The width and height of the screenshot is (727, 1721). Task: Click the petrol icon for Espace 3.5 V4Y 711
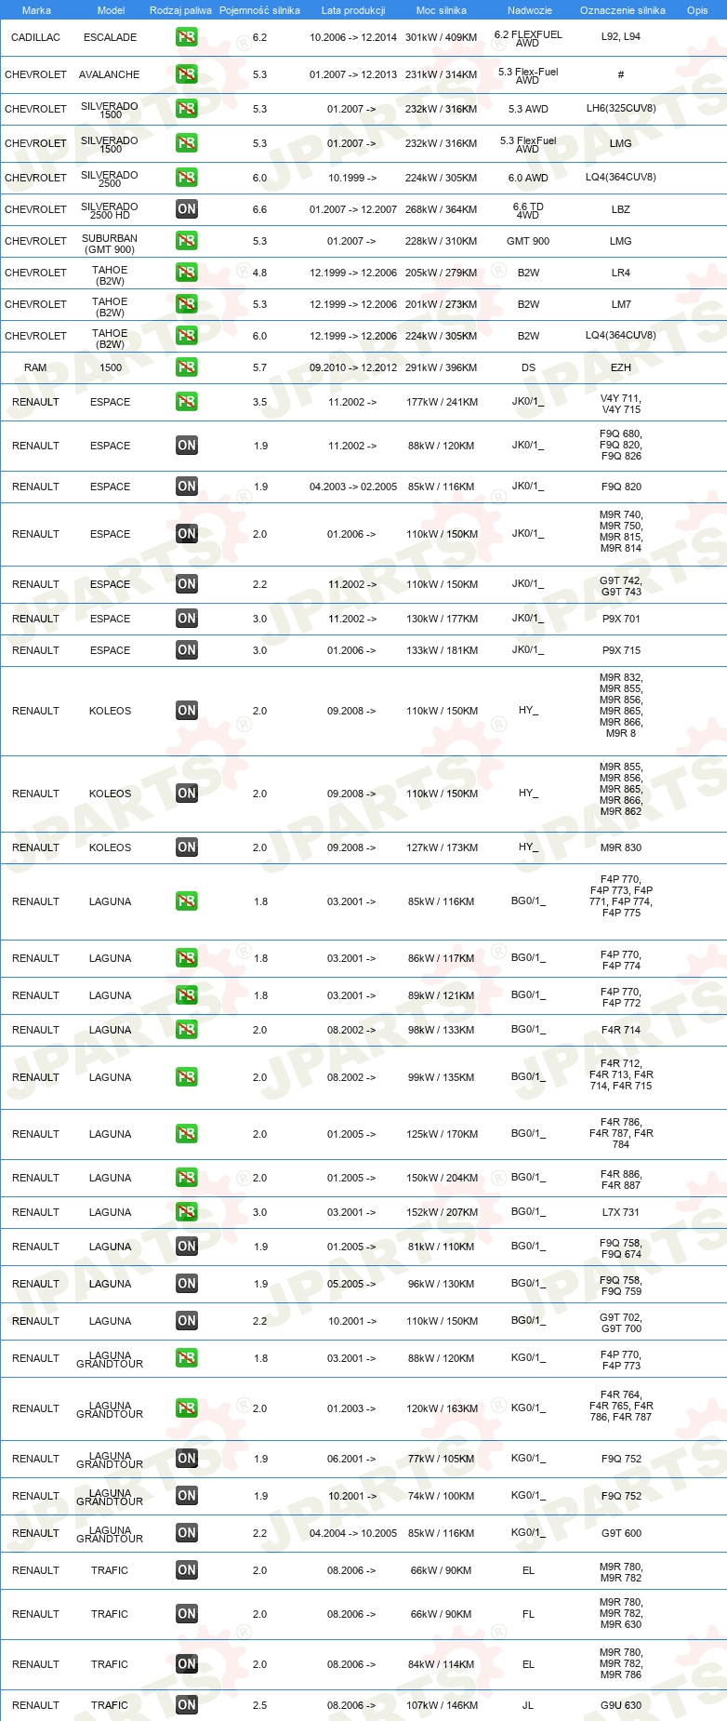coord(186,402)
